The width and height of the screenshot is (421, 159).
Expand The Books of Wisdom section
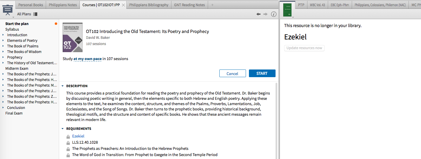point(3,52)
